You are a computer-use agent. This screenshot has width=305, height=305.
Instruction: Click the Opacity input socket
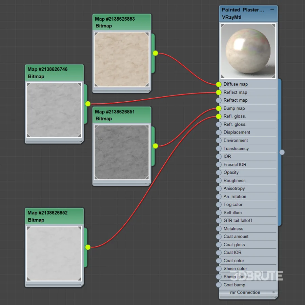coord(219,172)
